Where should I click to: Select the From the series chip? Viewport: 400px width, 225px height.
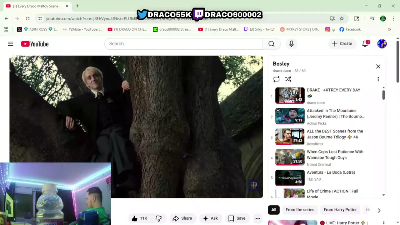point(300,210)
